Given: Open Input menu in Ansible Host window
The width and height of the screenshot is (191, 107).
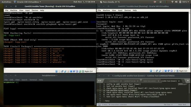Looking at the screenshot, I should pos(120,10).
